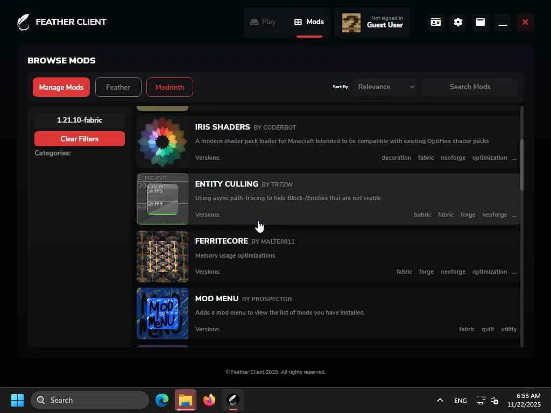Click the quilt tag on Mod Menu

(488, 329)
